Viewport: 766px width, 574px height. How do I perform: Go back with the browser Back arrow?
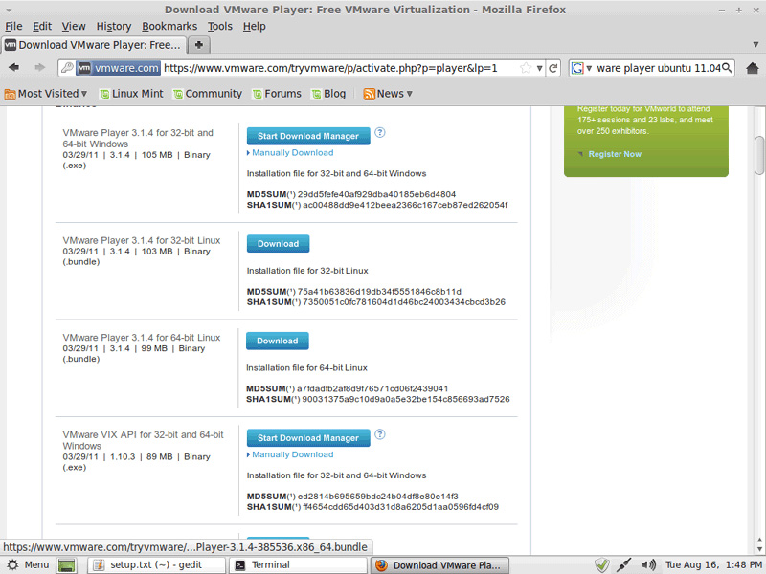pyautogui.click(x=14, y=67)
